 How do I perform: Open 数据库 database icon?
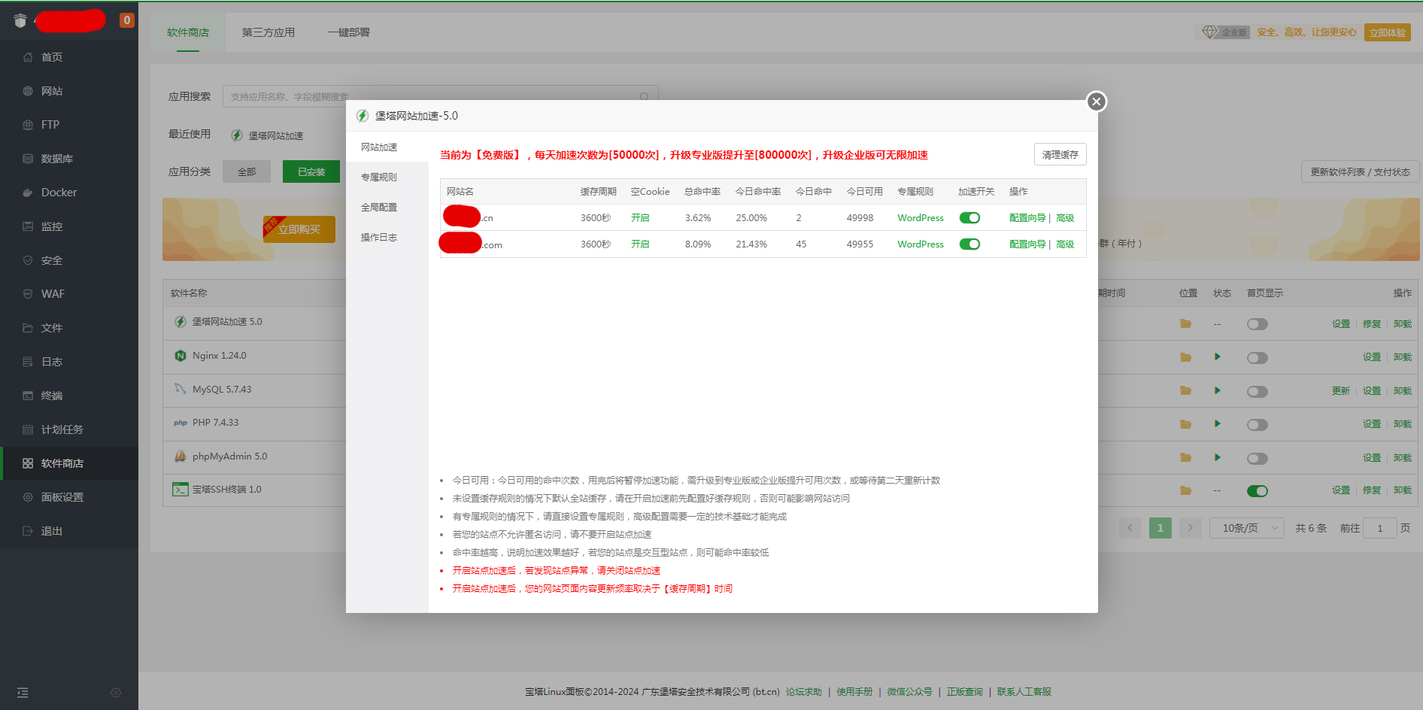click(28, 159)
